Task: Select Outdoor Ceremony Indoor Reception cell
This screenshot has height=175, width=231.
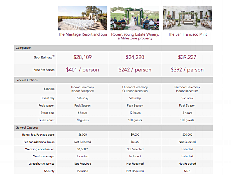Action: [187, 89]
